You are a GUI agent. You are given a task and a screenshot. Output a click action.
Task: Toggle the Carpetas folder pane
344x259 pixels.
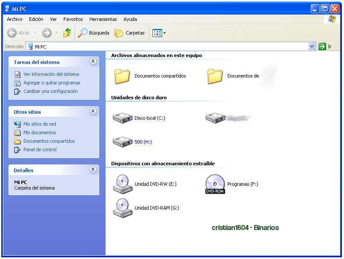tap(130, 33)
